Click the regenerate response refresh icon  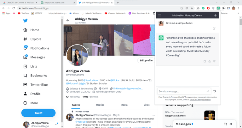[x=215, y=91]
